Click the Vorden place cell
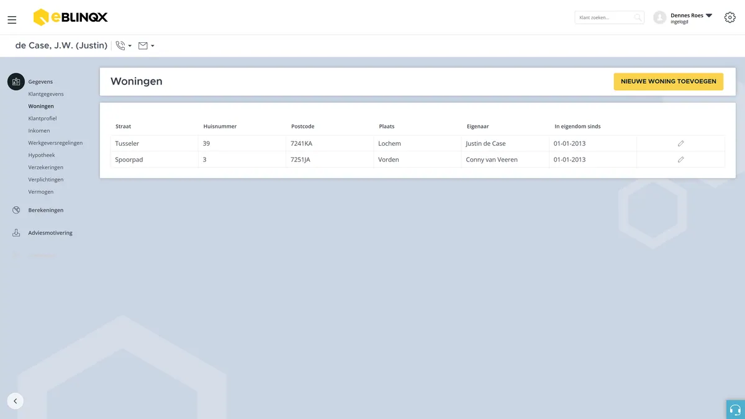 point(418,160)
